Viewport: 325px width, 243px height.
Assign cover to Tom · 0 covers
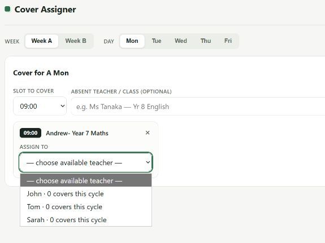coord(86,207)
